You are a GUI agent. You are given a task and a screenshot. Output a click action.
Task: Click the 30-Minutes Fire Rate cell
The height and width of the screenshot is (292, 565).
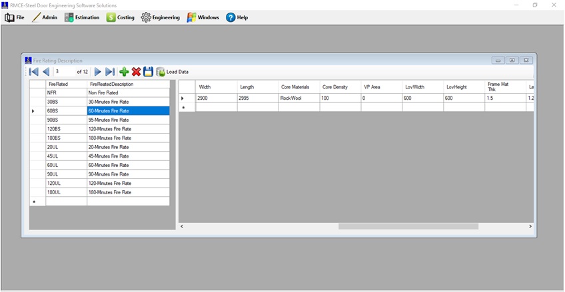pyautogui.click(x=128, y=102)
